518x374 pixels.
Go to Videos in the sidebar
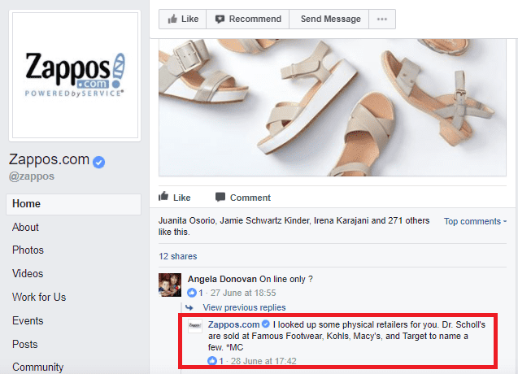[x=28, y=274]
